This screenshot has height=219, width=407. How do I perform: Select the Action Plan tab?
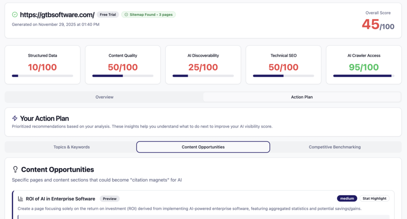pos(302,97)
